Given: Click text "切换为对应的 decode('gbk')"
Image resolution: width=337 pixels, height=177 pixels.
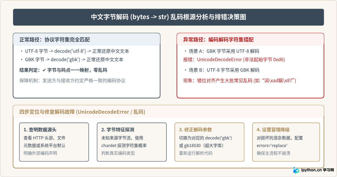Looking at the screenshot, I should point(205,138).
